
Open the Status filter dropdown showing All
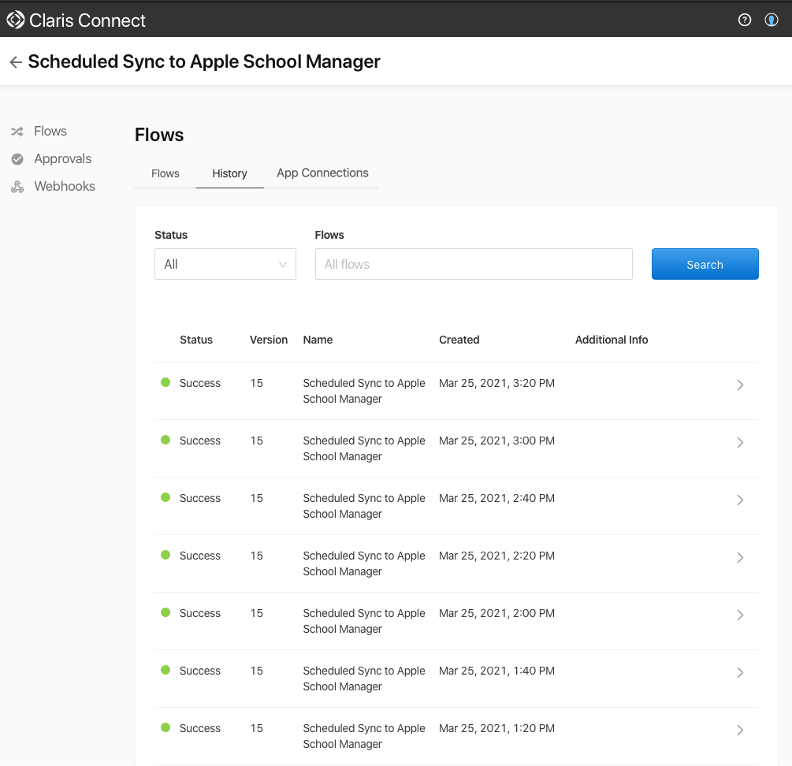[x=225, y=264]
